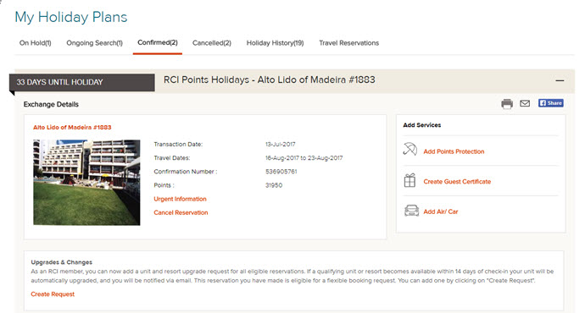The height and width of the screenshot is (313, 585).
Task: Open Alto Lido of Madeira #1883 link
Action: (x=72, y=127)
